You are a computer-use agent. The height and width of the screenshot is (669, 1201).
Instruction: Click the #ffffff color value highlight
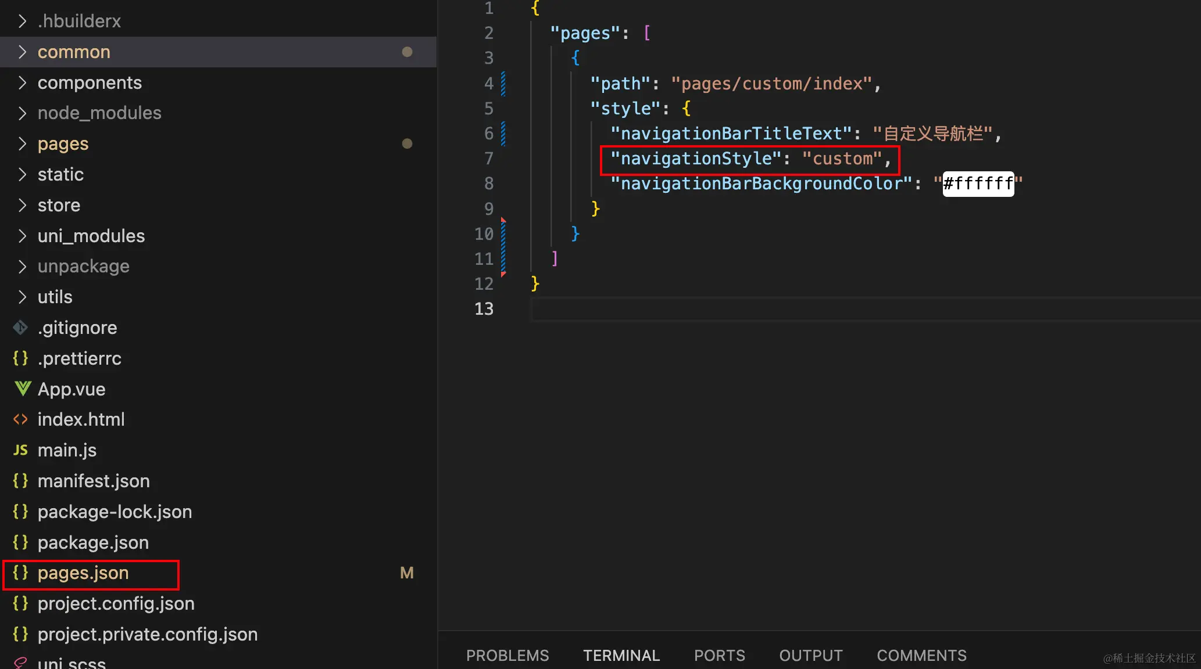click(x=978, y=184)
